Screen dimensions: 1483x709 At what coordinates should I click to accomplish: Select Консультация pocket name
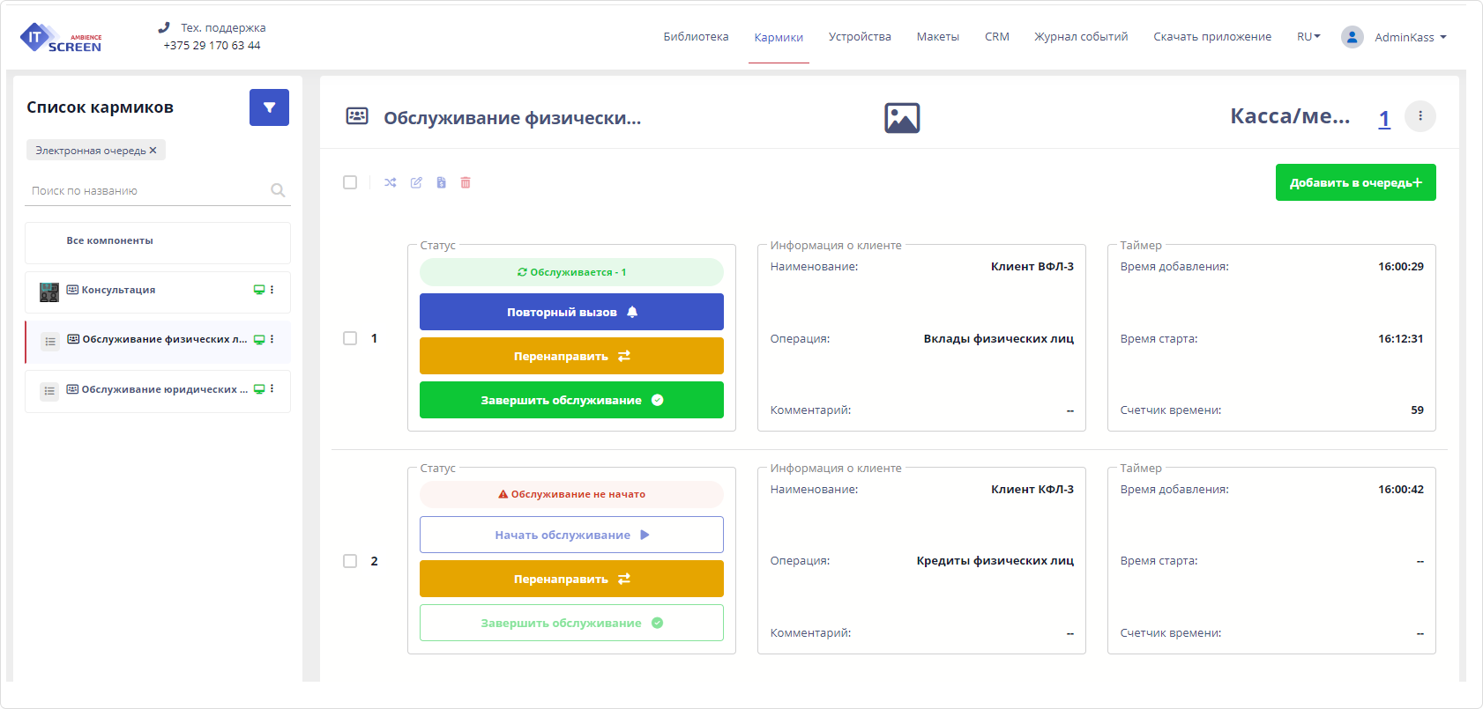[118, 290]
